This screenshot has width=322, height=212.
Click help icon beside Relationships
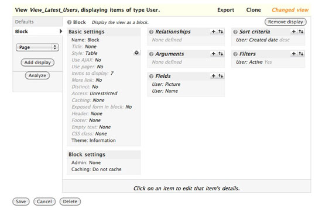pyautogui.click(x=152, y=32)
